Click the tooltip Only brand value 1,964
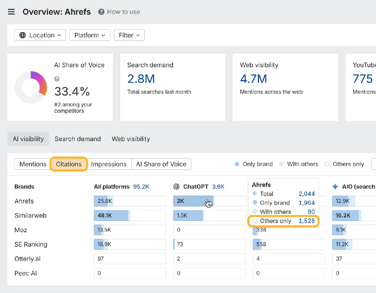Screen dimensions: 376x293 tap(306, 203)
